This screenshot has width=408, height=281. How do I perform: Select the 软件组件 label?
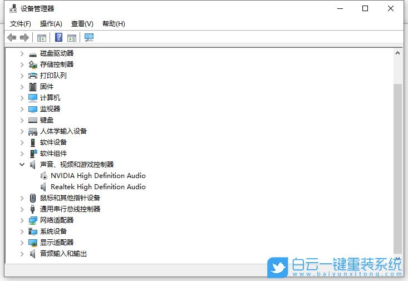tap(53, 154)
